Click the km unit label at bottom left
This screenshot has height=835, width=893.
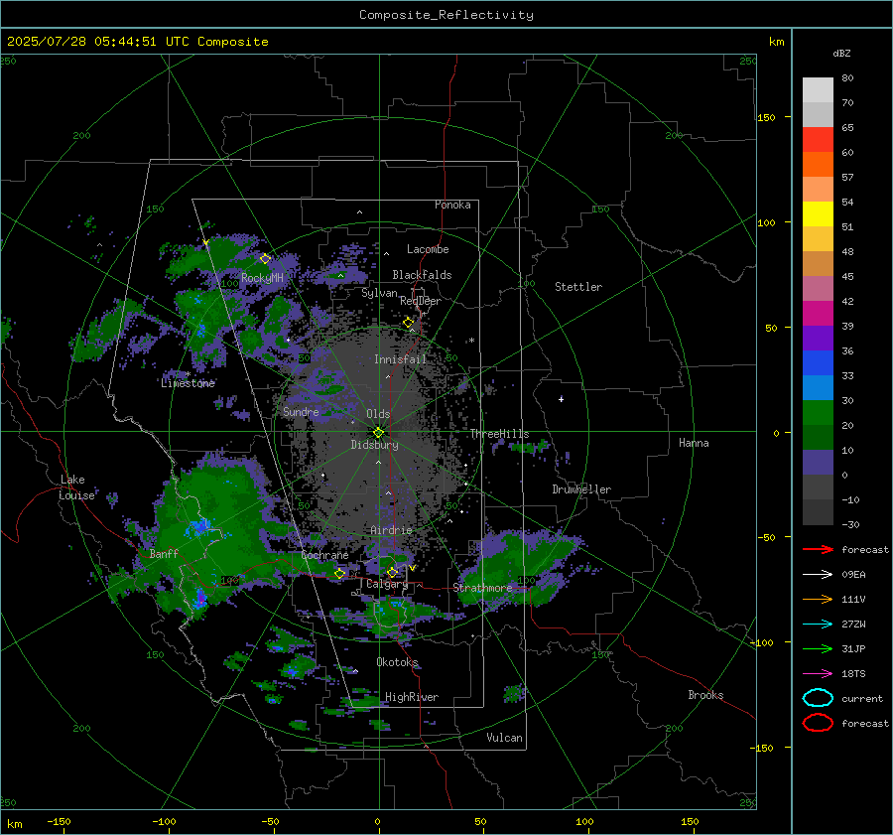pos(14,824)
